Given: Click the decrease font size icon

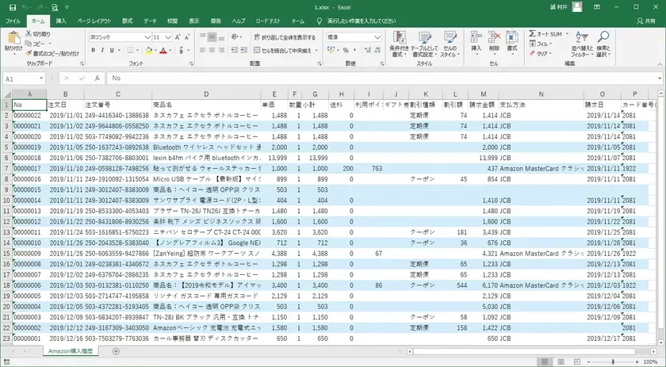Looking at the screenshot, I should point(187,37).
